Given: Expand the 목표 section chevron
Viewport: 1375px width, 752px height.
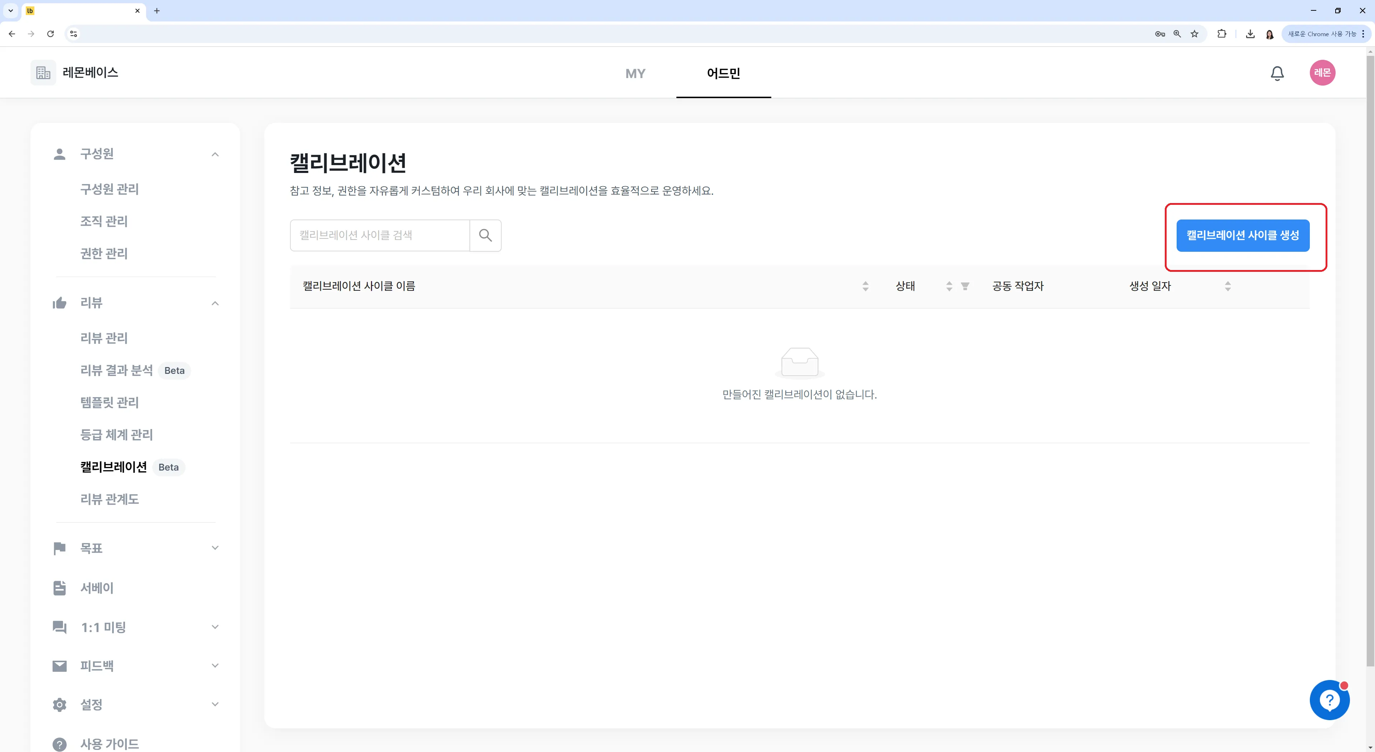Looking at the screenshot, I should click(215, 548).
